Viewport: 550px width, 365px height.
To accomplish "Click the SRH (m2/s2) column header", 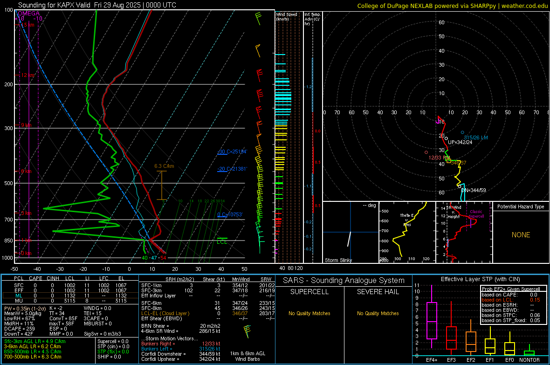I will click(x=179, y=279).
